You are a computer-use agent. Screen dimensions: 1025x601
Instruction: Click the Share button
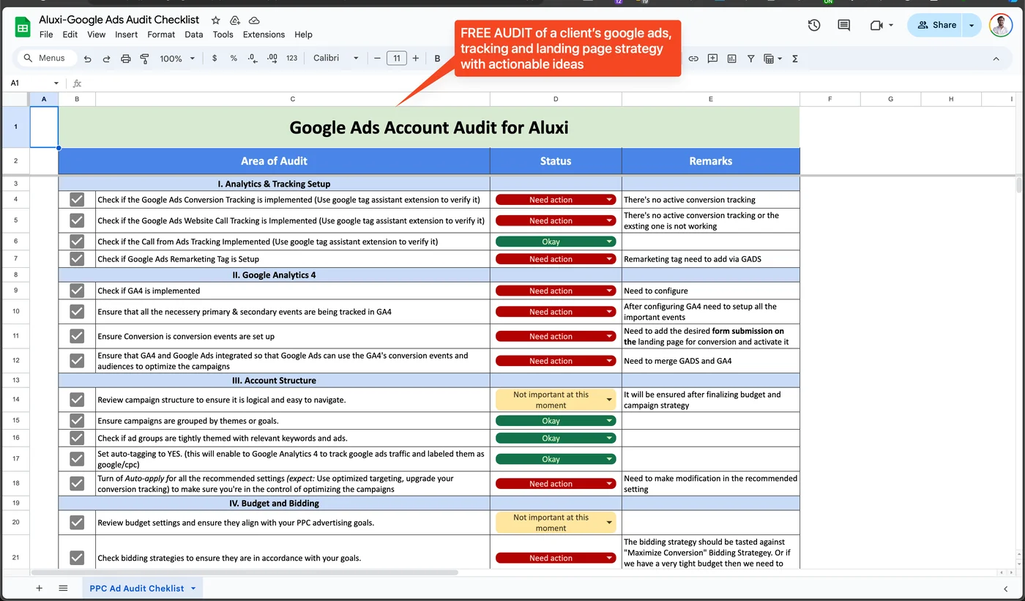click(936, 25)
